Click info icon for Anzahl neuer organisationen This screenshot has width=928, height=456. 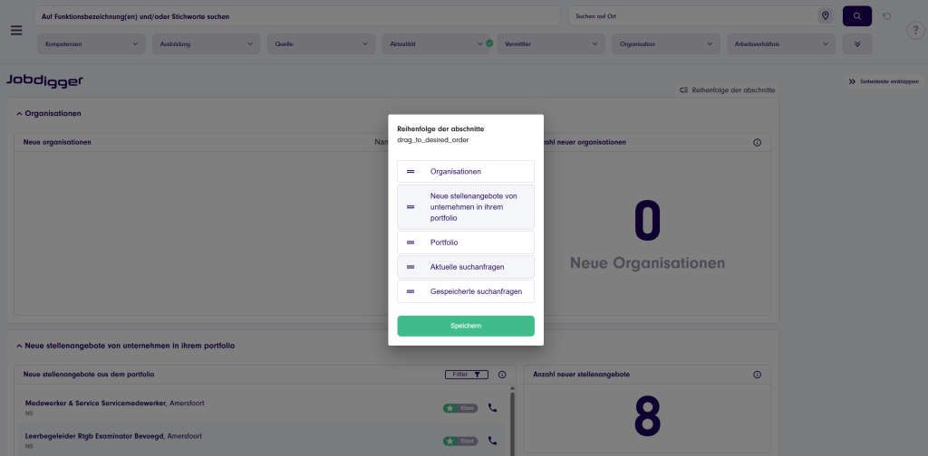coord(757,143)
